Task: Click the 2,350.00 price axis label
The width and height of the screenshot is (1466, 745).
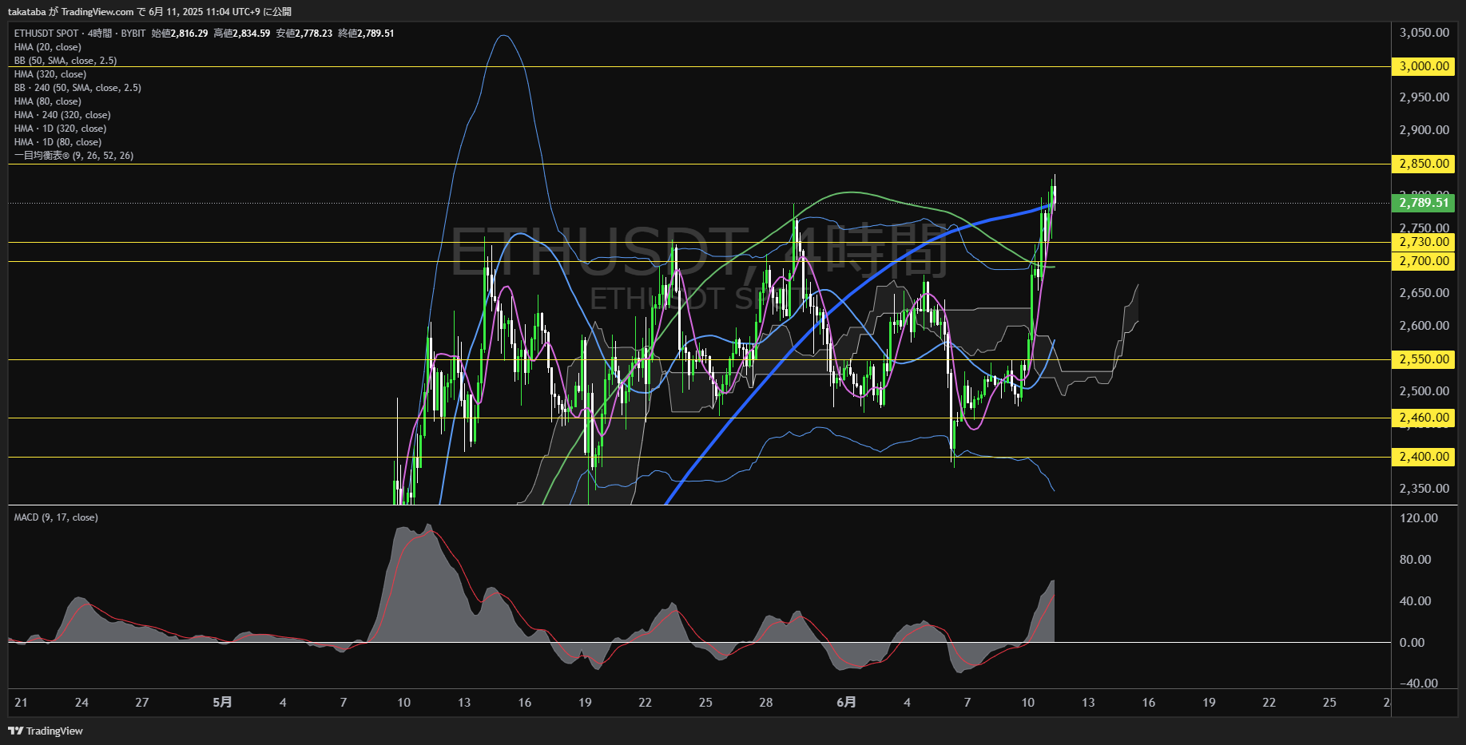Action: (x=1424, y=489)
